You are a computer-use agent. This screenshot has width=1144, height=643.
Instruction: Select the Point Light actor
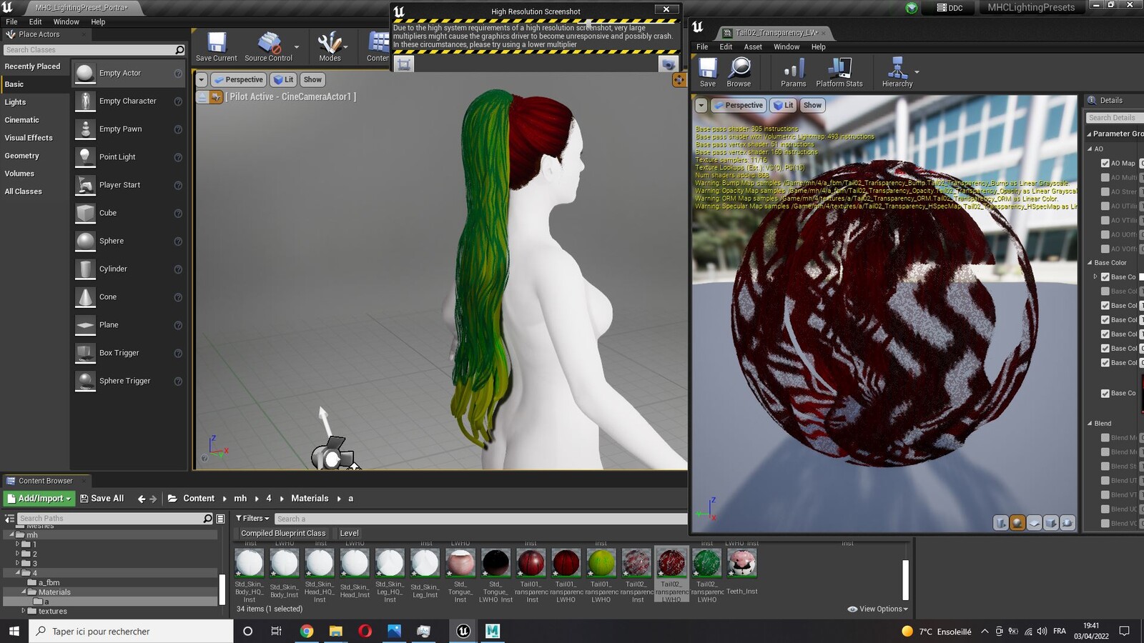click(129, 157)
